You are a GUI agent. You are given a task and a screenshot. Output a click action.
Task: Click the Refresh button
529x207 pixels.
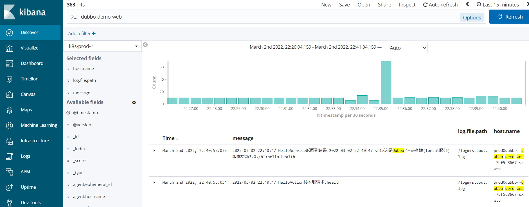(509, 17)
